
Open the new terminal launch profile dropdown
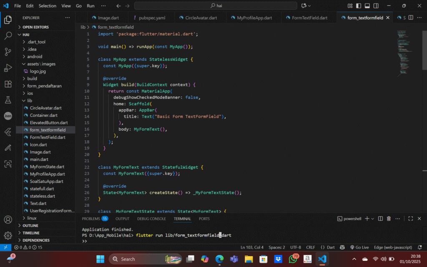374,219
